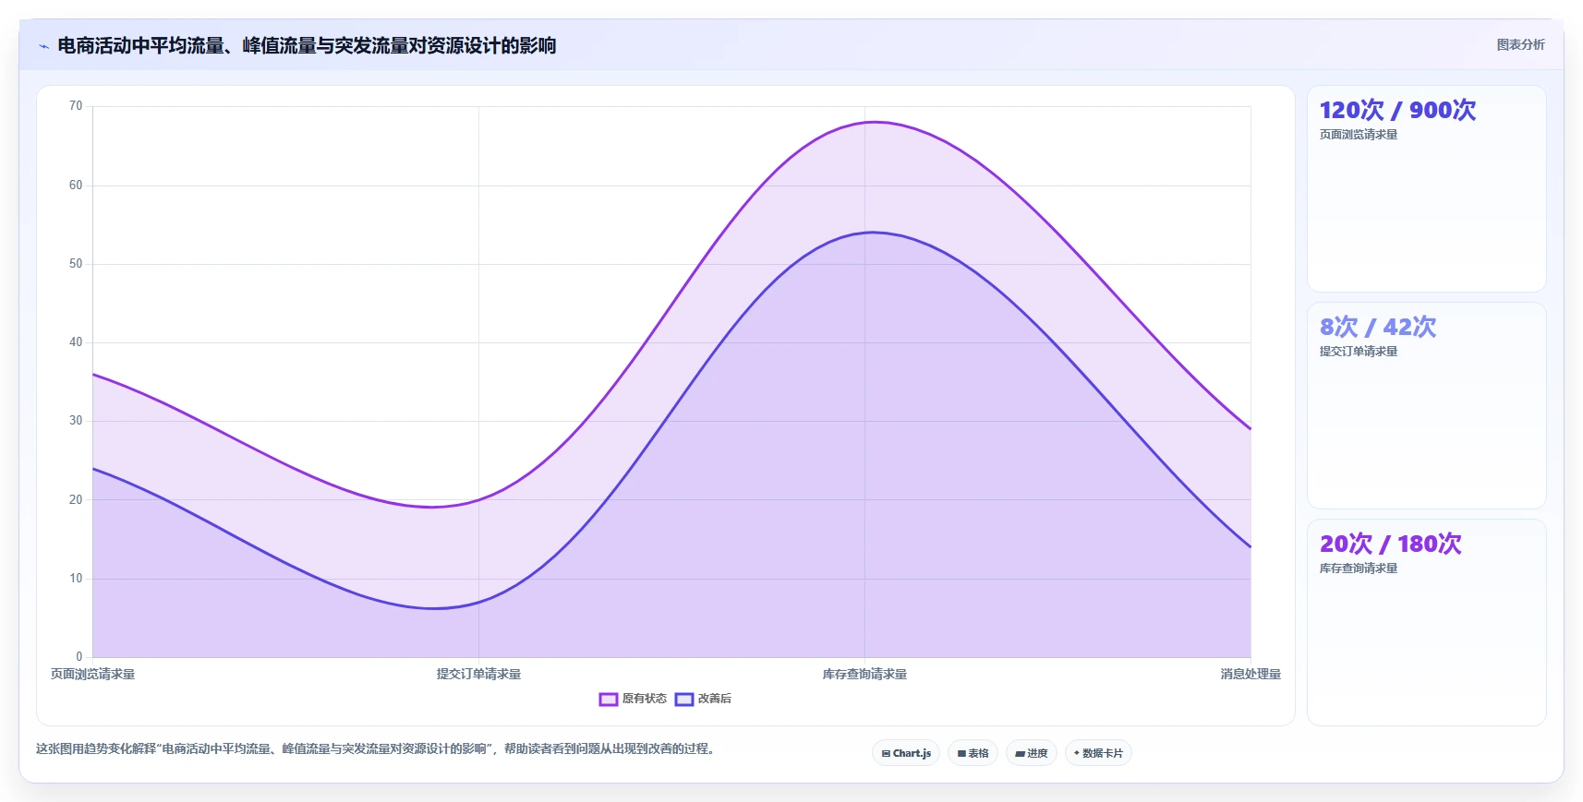Click the y-axis value 40
1583x802 pixels.
click(x=76, y=342)
